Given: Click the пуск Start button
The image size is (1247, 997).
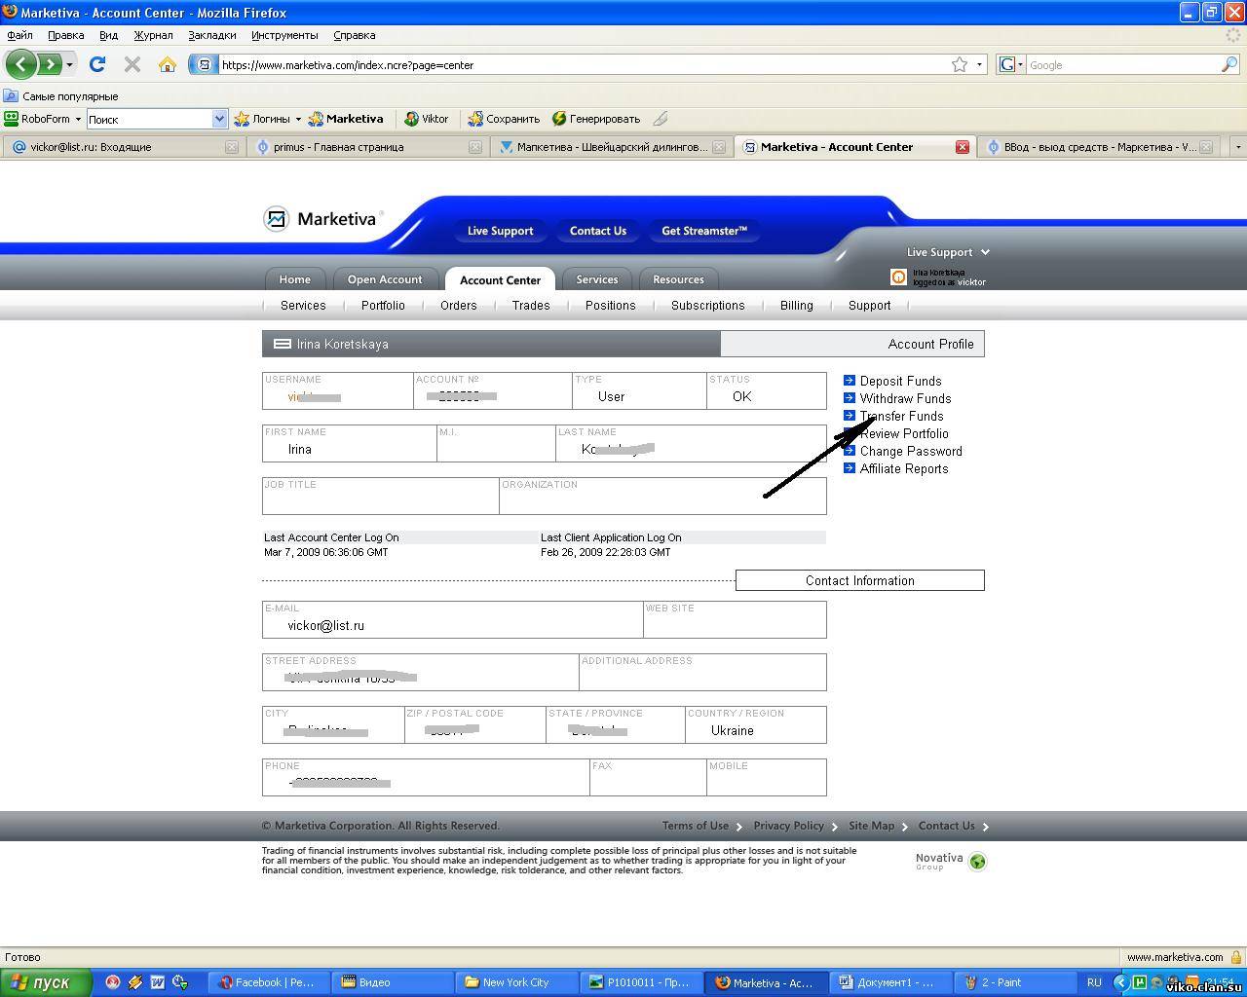Looking at the screenshot, I should coord(46,982).
